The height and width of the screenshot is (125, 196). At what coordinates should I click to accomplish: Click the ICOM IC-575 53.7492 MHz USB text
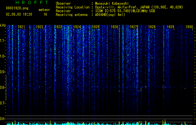(x=125, y=11)
